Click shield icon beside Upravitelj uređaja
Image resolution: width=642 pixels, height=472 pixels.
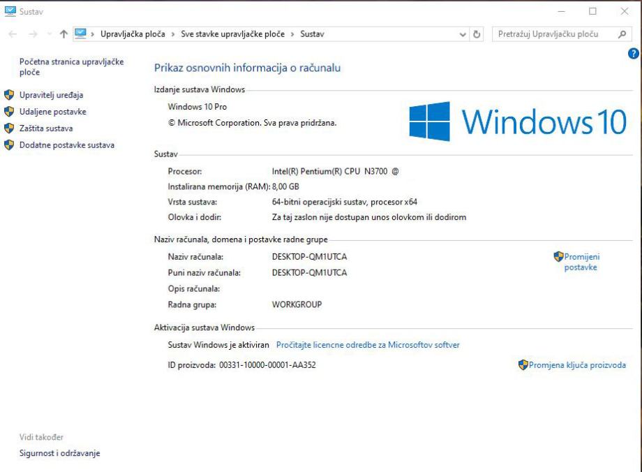[9, 95]
